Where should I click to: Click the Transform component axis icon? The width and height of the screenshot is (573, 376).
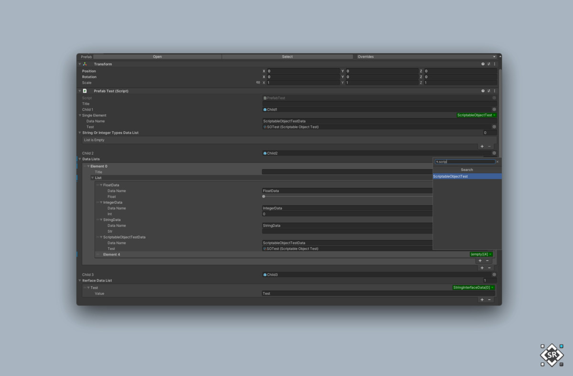[x=85, y=64]
